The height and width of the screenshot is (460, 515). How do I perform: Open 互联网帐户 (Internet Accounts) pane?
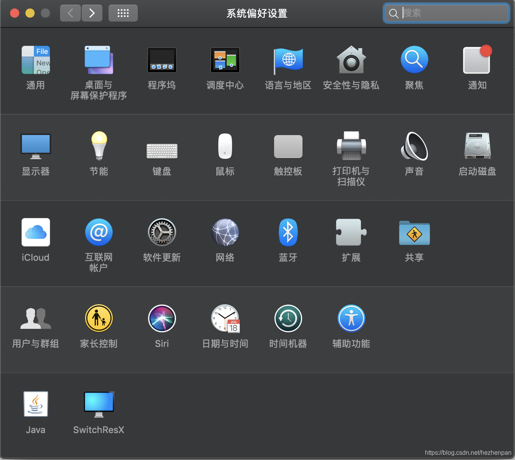click(99, 232)
